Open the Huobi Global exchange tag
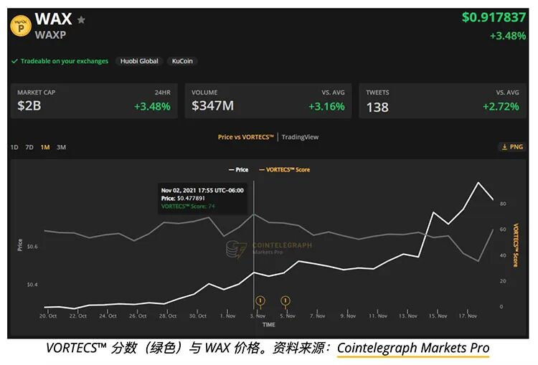538x365 pixels. [x=139, y=61]
